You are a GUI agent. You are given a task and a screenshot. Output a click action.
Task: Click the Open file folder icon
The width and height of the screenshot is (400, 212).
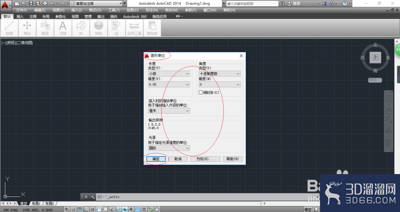(24, 4)
